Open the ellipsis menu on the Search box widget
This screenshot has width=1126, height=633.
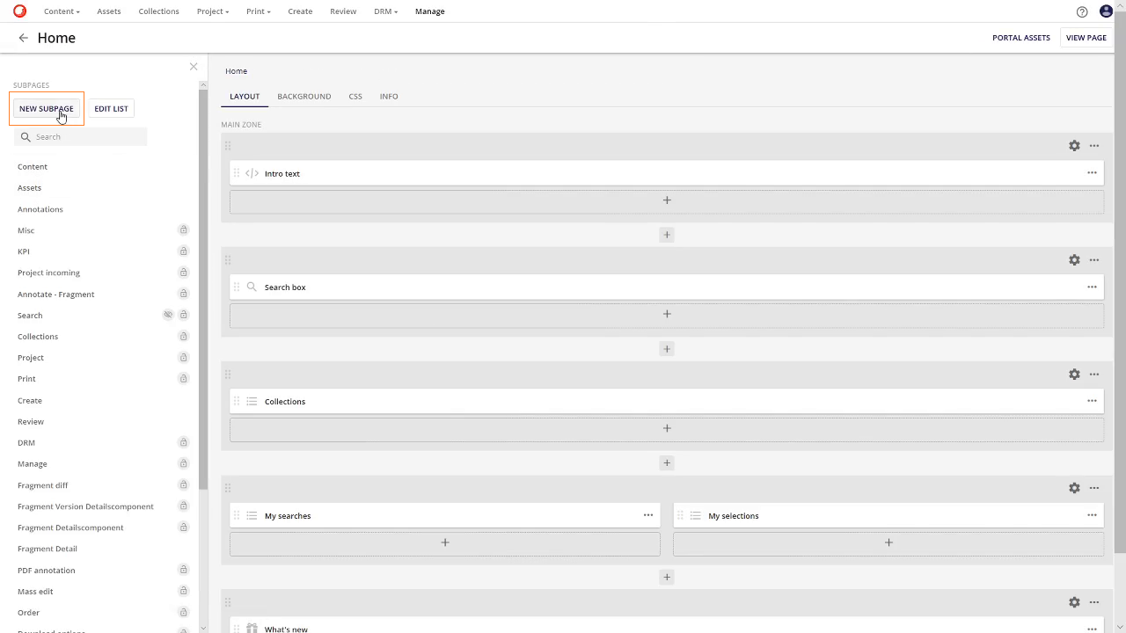point(1092,287)
